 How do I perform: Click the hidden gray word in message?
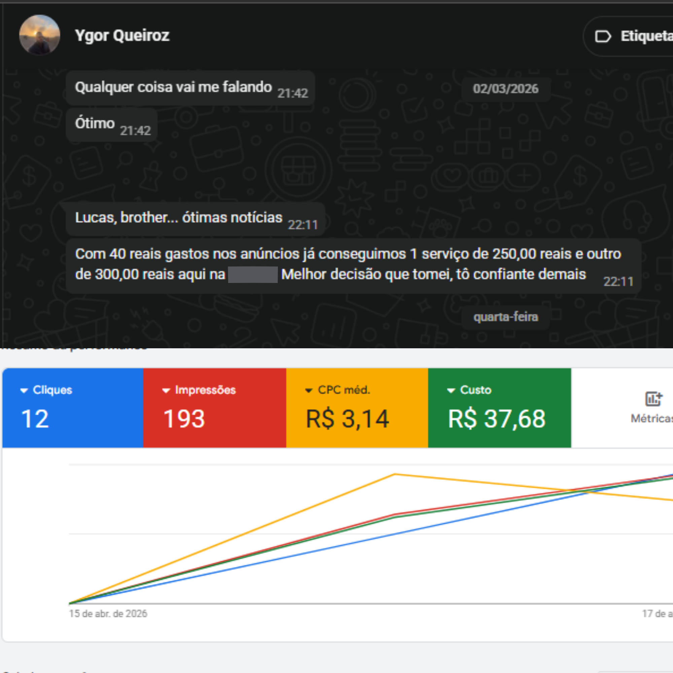coord(253,275)
